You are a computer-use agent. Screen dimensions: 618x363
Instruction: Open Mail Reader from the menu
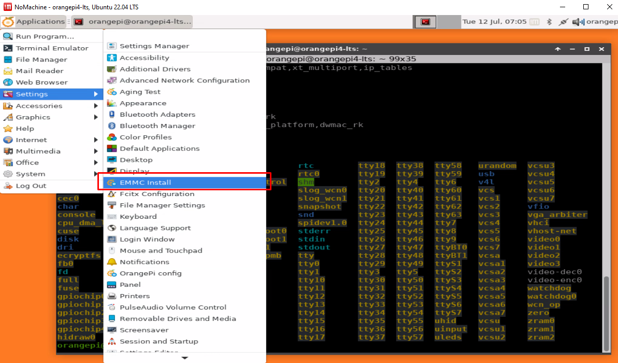[51, 71]
